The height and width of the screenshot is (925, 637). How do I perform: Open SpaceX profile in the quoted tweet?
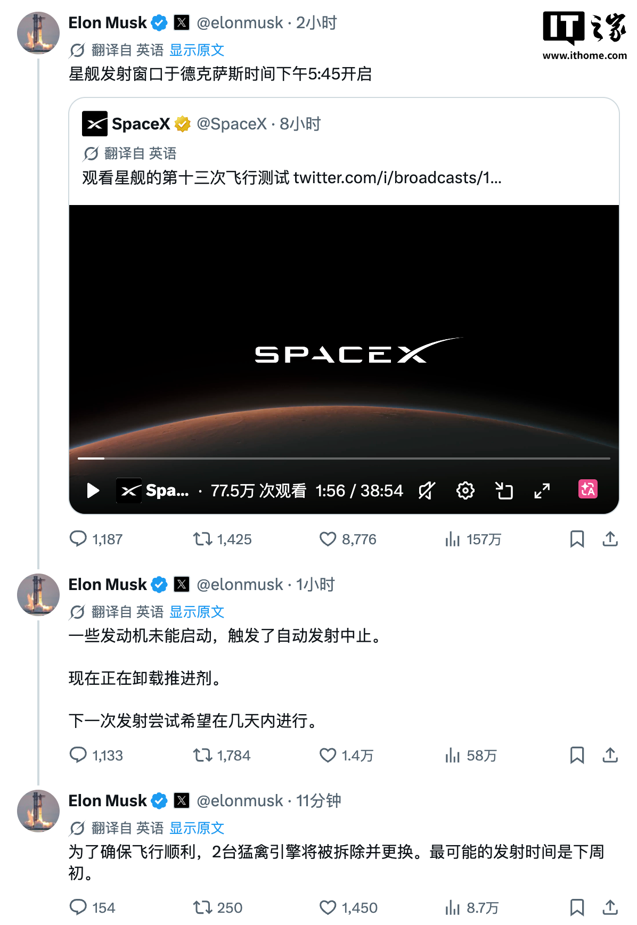(141, 124)
